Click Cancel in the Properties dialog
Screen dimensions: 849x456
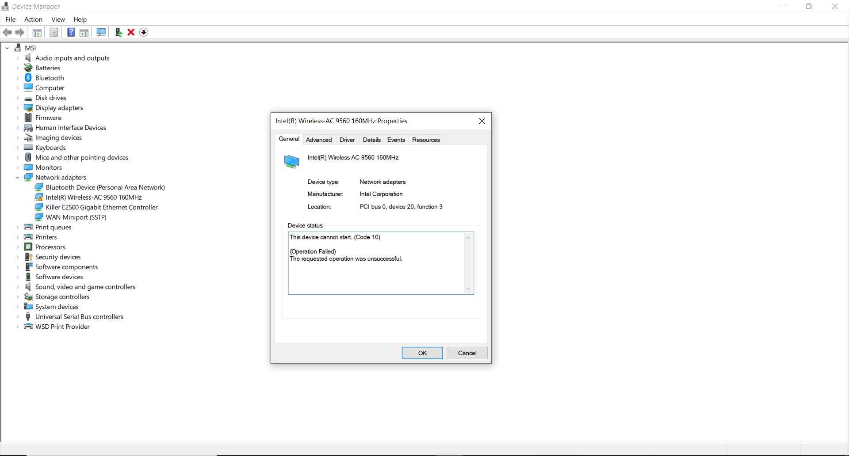point(467,353)
